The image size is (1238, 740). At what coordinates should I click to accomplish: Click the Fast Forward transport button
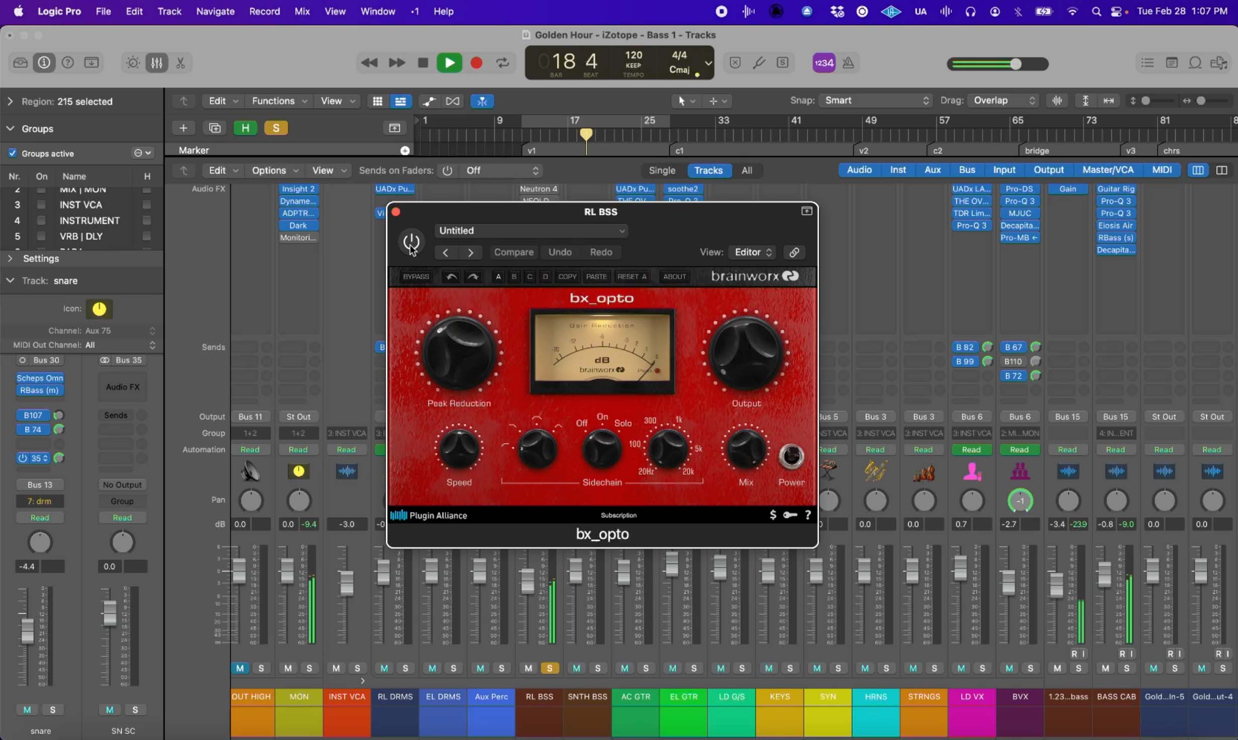(x=397, y=63)
